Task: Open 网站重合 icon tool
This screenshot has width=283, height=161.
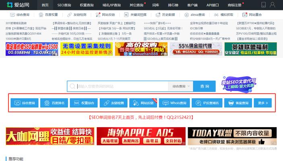Action: (x=252, y=15)
